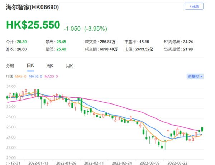Switch to the 月K monthly chart tab
The width and height of the screenshot is (215, 165).
(69, 66)
